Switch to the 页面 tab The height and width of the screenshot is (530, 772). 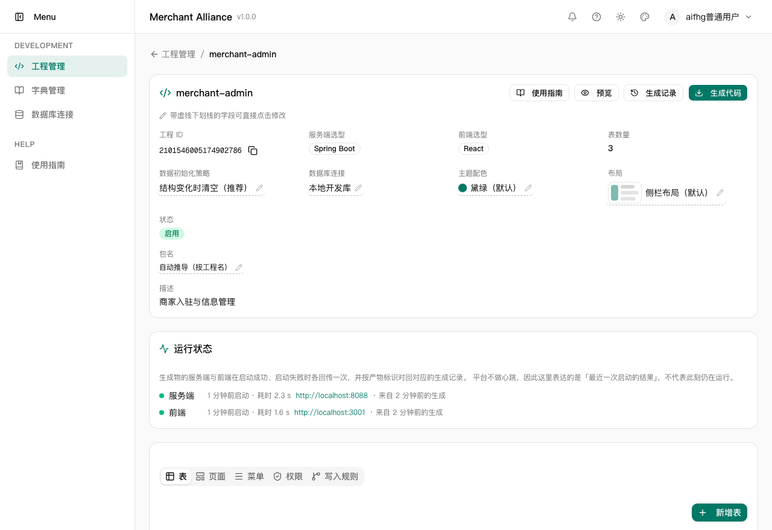tap(210, 476)
